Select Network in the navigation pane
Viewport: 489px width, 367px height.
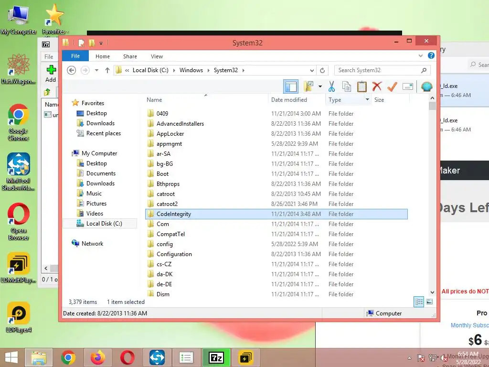click(x=92, y=244)
